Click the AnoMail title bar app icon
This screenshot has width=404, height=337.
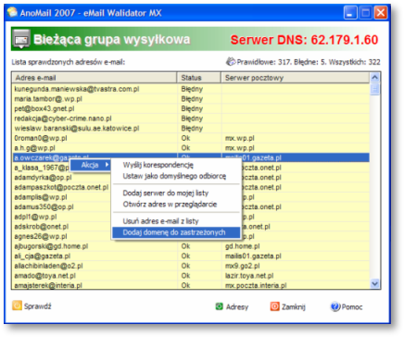(x=12, y=12)
